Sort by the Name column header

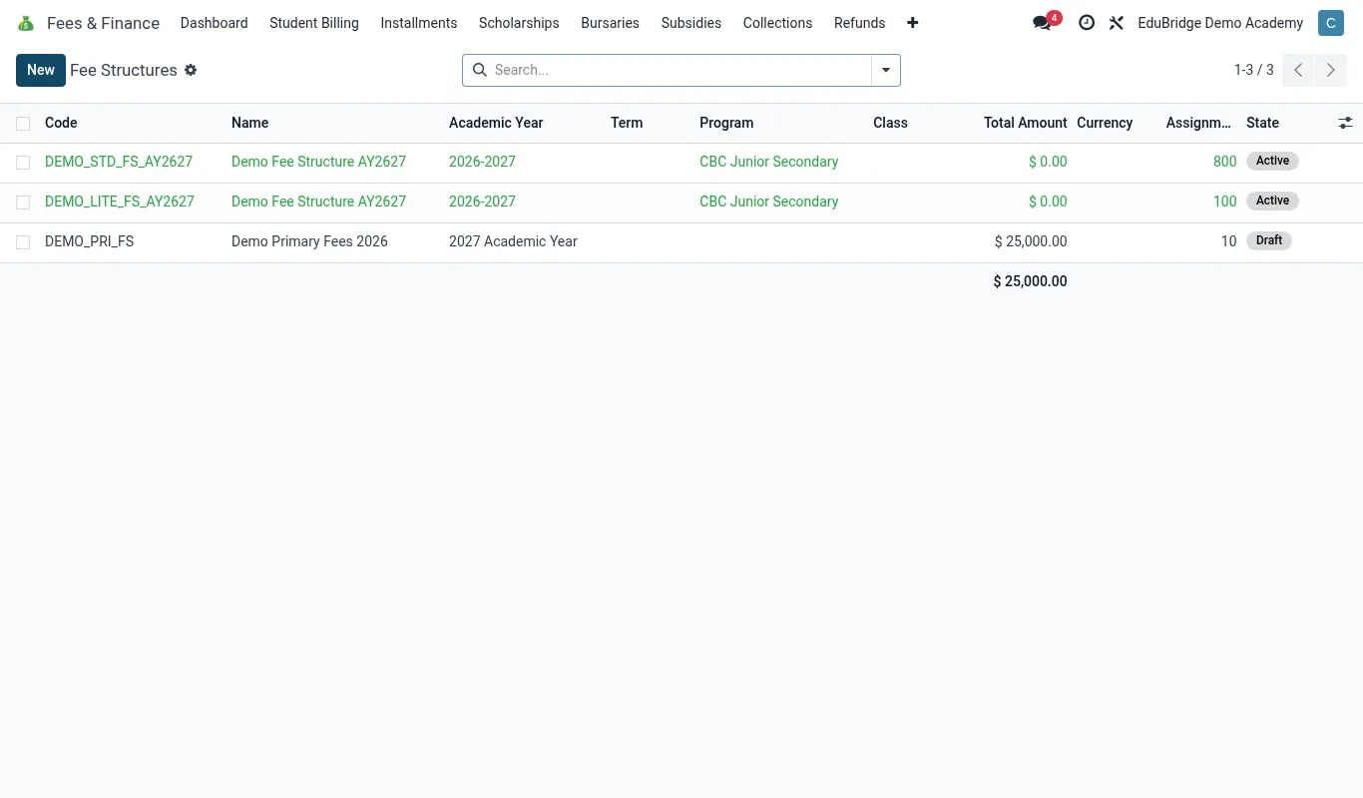pyautogui.click(x=249, y=123)
